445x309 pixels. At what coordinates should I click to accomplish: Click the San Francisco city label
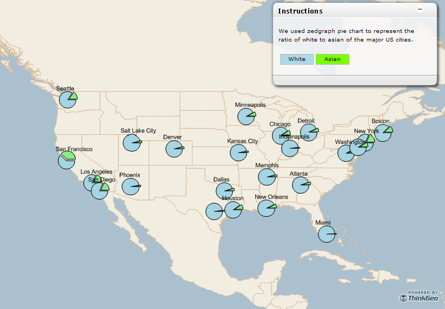coord(74,149)
